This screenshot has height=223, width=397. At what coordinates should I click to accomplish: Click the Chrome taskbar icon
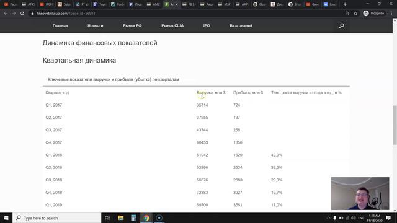point(146,217)
